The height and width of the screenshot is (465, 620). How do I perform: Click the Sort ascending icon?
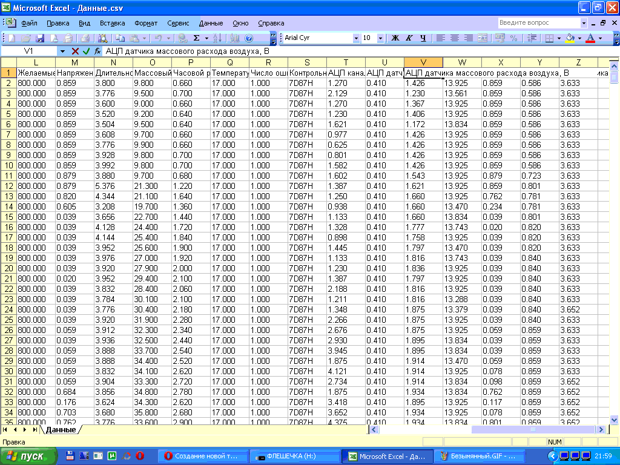click(x=217, y=38)
